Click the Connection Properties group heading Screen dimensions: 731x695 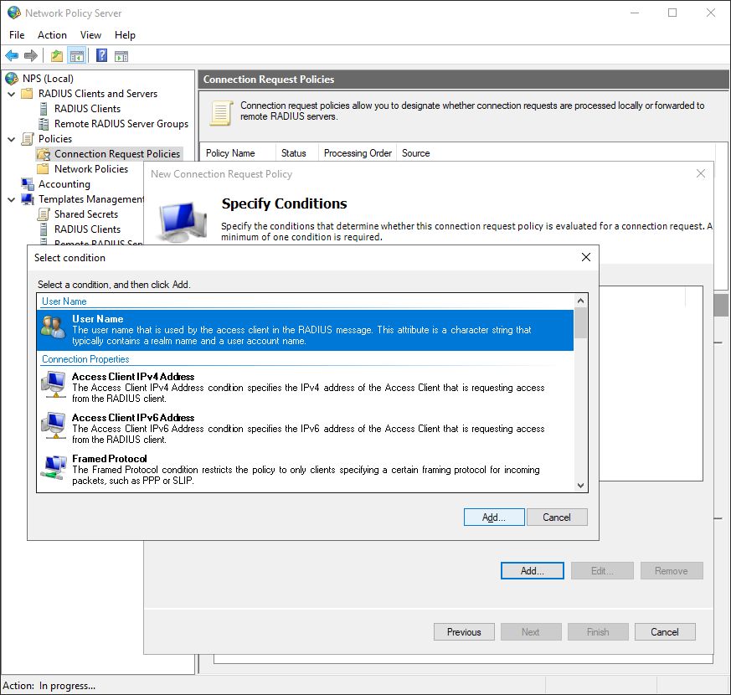pyautogui.click(x=85, y=359)
